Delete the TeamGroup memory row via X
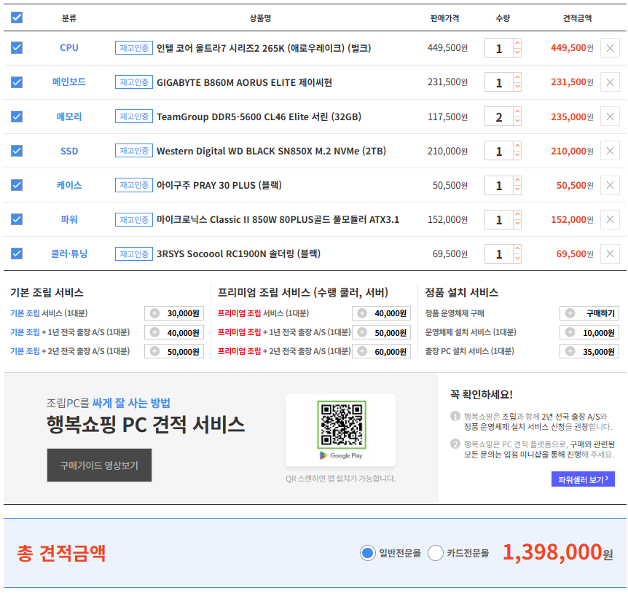This screenshot has height=593, width=628. click(x=610, y=117)
